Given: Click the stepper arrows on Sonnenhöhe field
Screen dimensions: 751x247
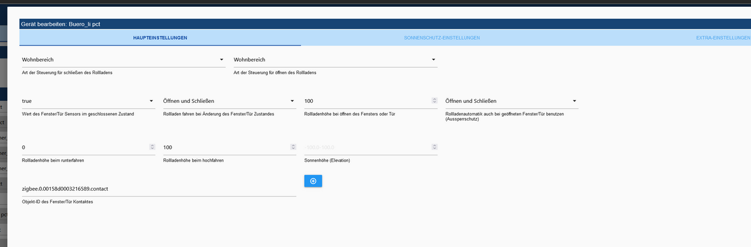Looking at the screenshot, I should [434, 147].
